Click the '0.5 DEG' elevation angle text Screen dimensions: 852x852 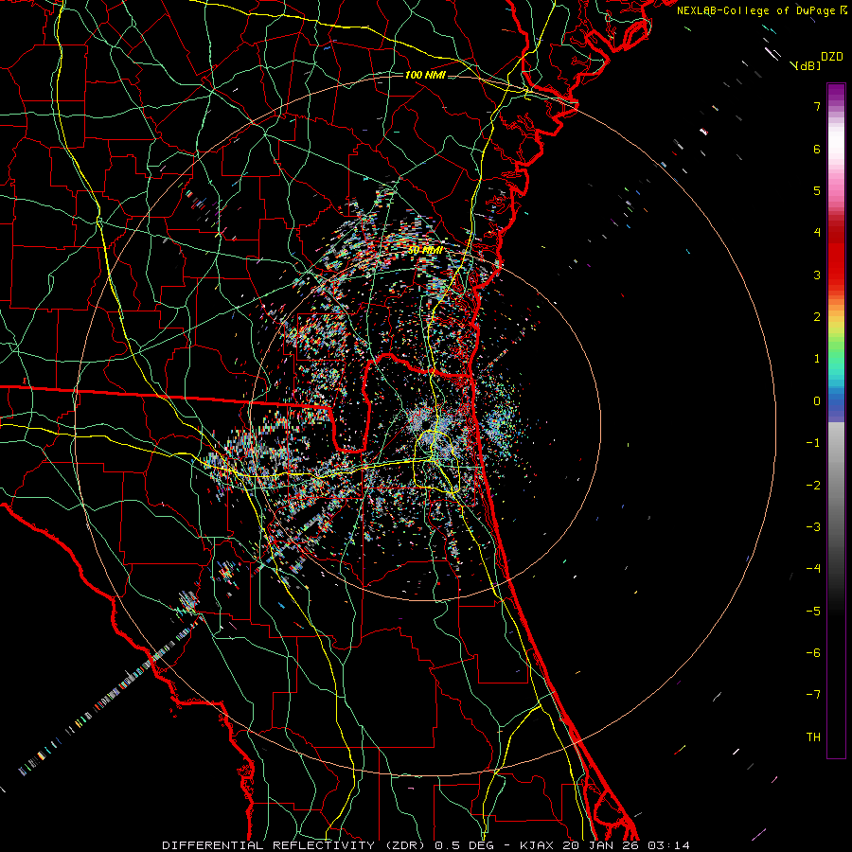(465, 845)
